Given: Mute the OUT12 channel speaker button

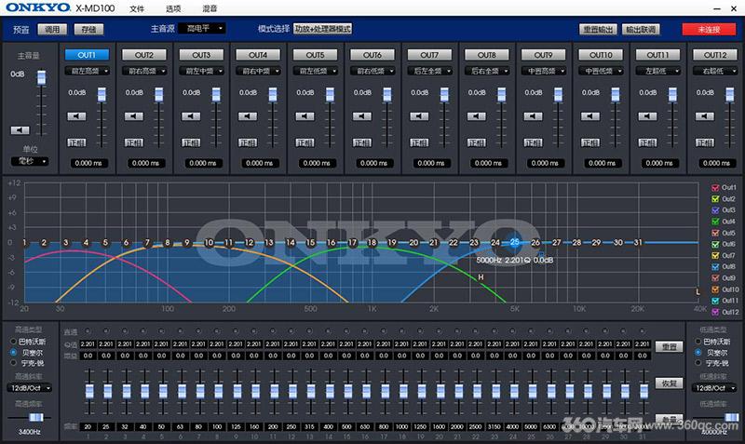Looking at the screenshot, I should (x=705, y=116).
